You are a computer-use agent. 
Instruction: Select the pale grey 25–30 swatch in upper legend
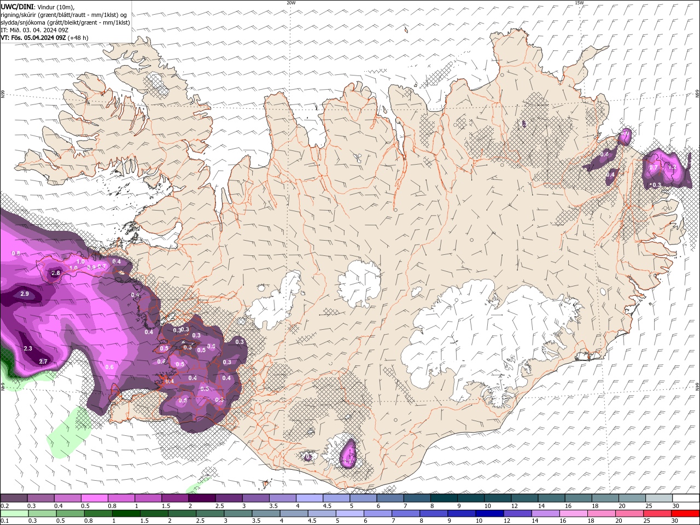click(x=658, y=498)
